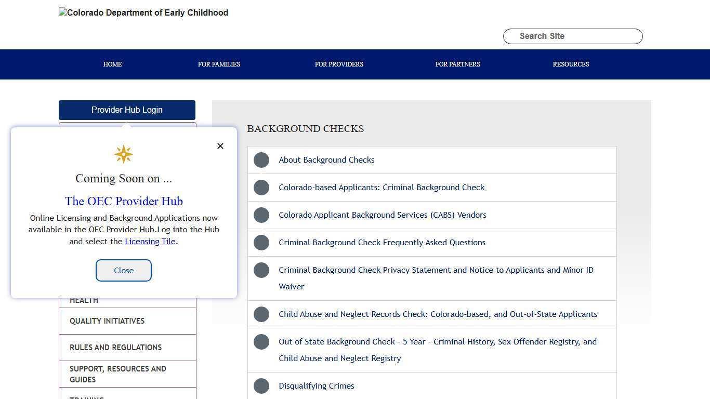Click the icon beside Out of State Background Check
Screen dimensions: 710x399
click(x=261, y=341)
